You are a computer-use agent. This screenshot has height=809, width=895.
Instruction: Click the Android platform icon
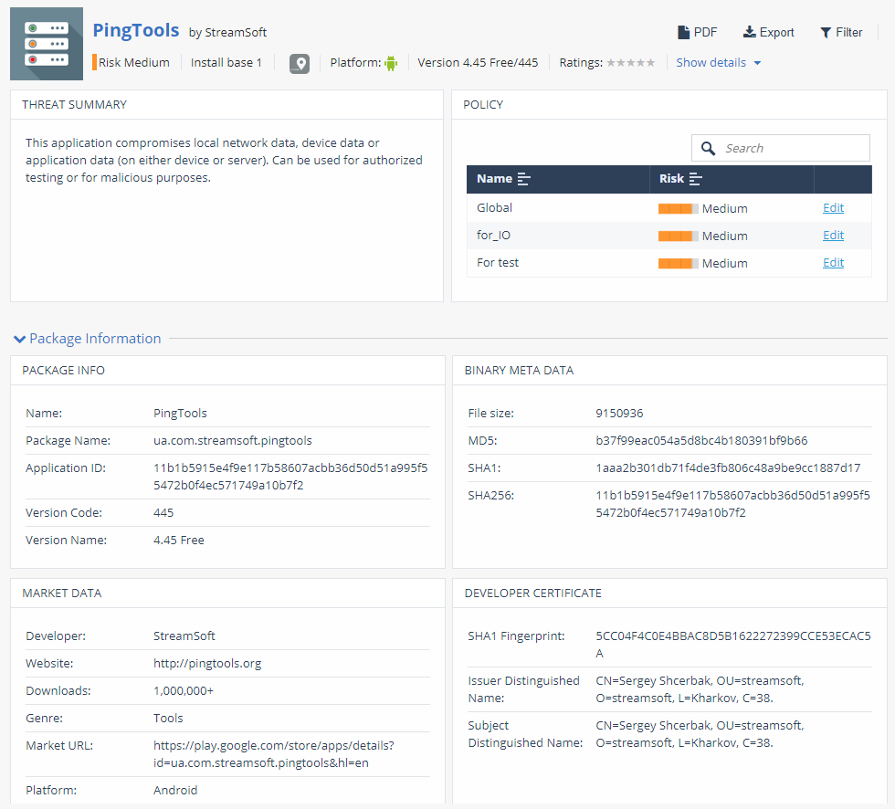tap(391, 63)
